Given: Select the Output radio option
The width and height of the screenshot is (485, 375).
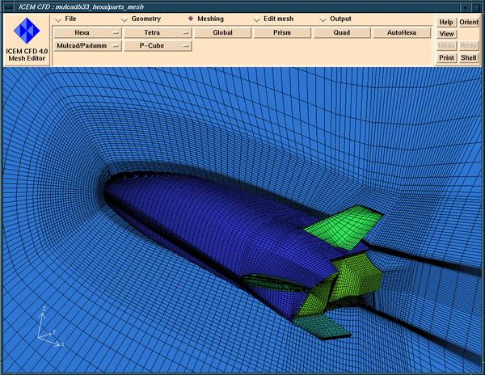Looking at the screenshot, I should pyautogui.click(x=335, y=19).
